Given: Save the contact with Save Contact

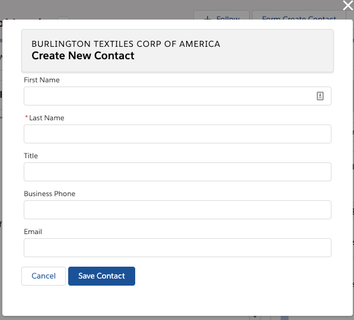Looking at the screenshot, I should pyautogui.click(x=101, y=276).
